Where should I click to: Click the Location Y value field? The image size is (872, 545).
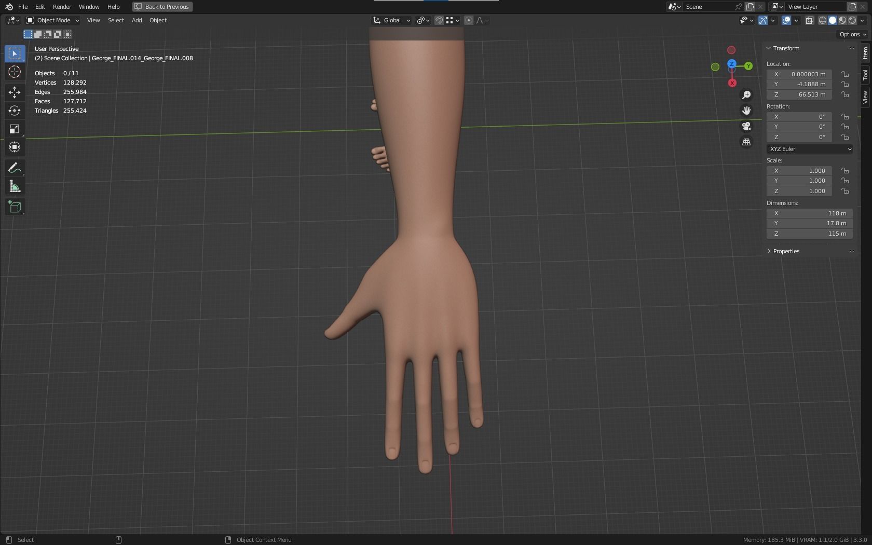tap(799, 84)
